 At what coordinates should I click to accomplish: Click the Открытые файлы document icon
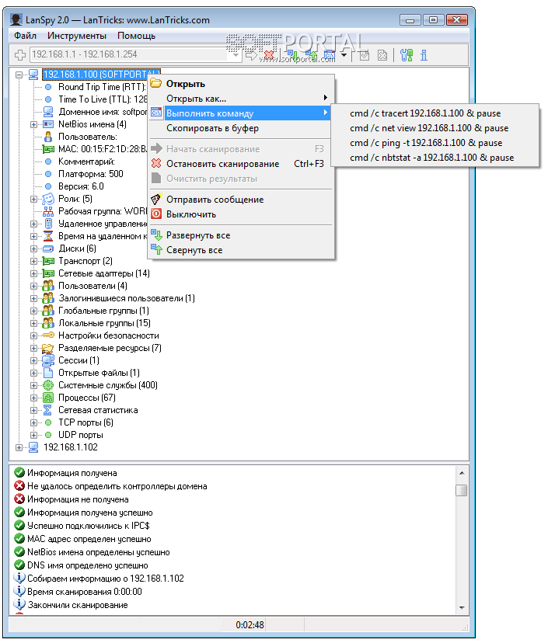click(48, 373)
